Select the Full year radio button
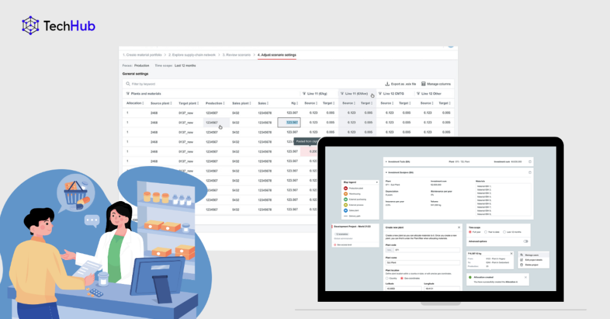 [x=470, y=232]
